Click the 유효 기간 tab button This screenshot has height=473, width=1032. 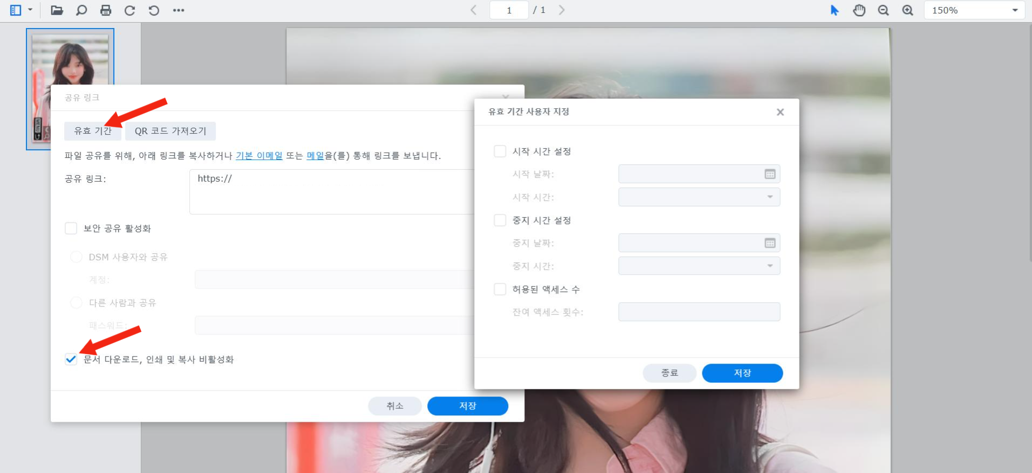[x=93, y=131]
